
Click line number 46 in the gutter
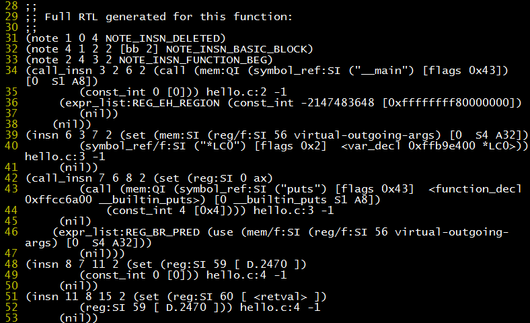point(9,232)
